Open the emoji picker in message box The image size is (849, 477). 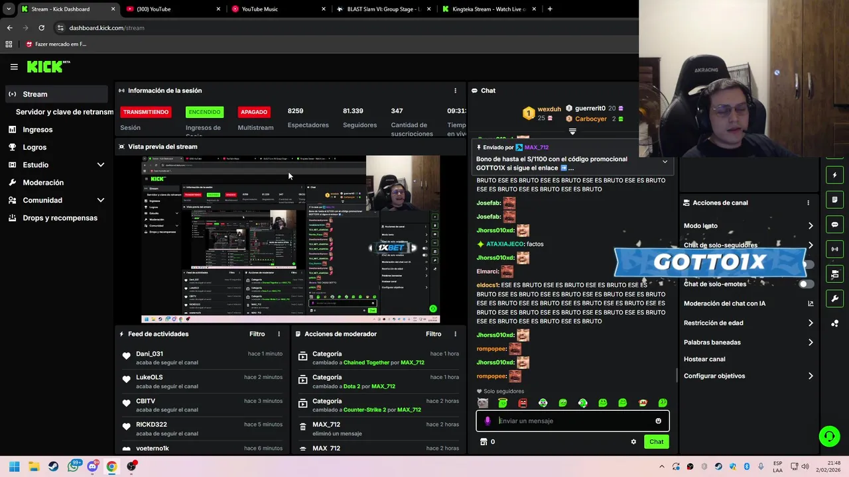click(658, 421)
